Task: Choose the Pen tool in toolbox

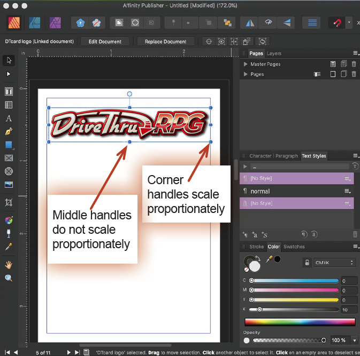Action: [x=9, y=131]
